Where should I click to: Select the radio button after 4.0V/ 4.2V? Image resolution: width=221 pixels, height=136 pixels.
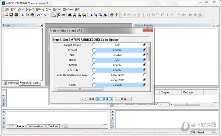144,75
